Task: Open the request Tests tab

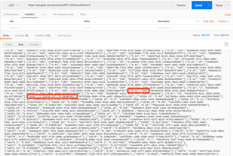Action: point(82,14)
